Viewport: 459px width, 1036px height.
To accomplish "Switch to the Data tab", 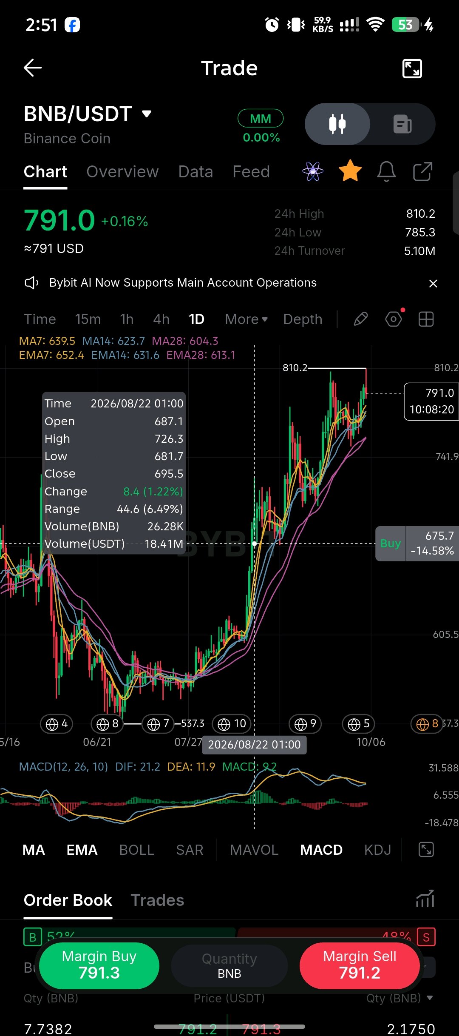I will coord(195,172).
